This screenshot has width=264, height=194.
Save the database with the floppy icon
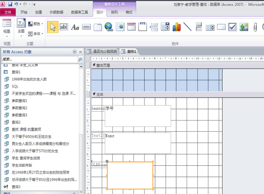tap(10, 4)
